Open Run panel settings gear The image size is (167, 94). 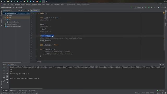pos(160,64)
